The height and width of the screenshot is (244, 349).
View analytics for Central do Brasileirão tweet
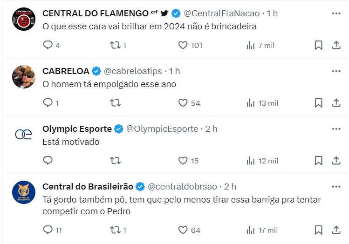coord(251,230)
